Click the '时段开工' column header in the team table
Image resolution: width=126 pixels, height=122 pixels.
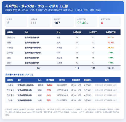point(93,32)
